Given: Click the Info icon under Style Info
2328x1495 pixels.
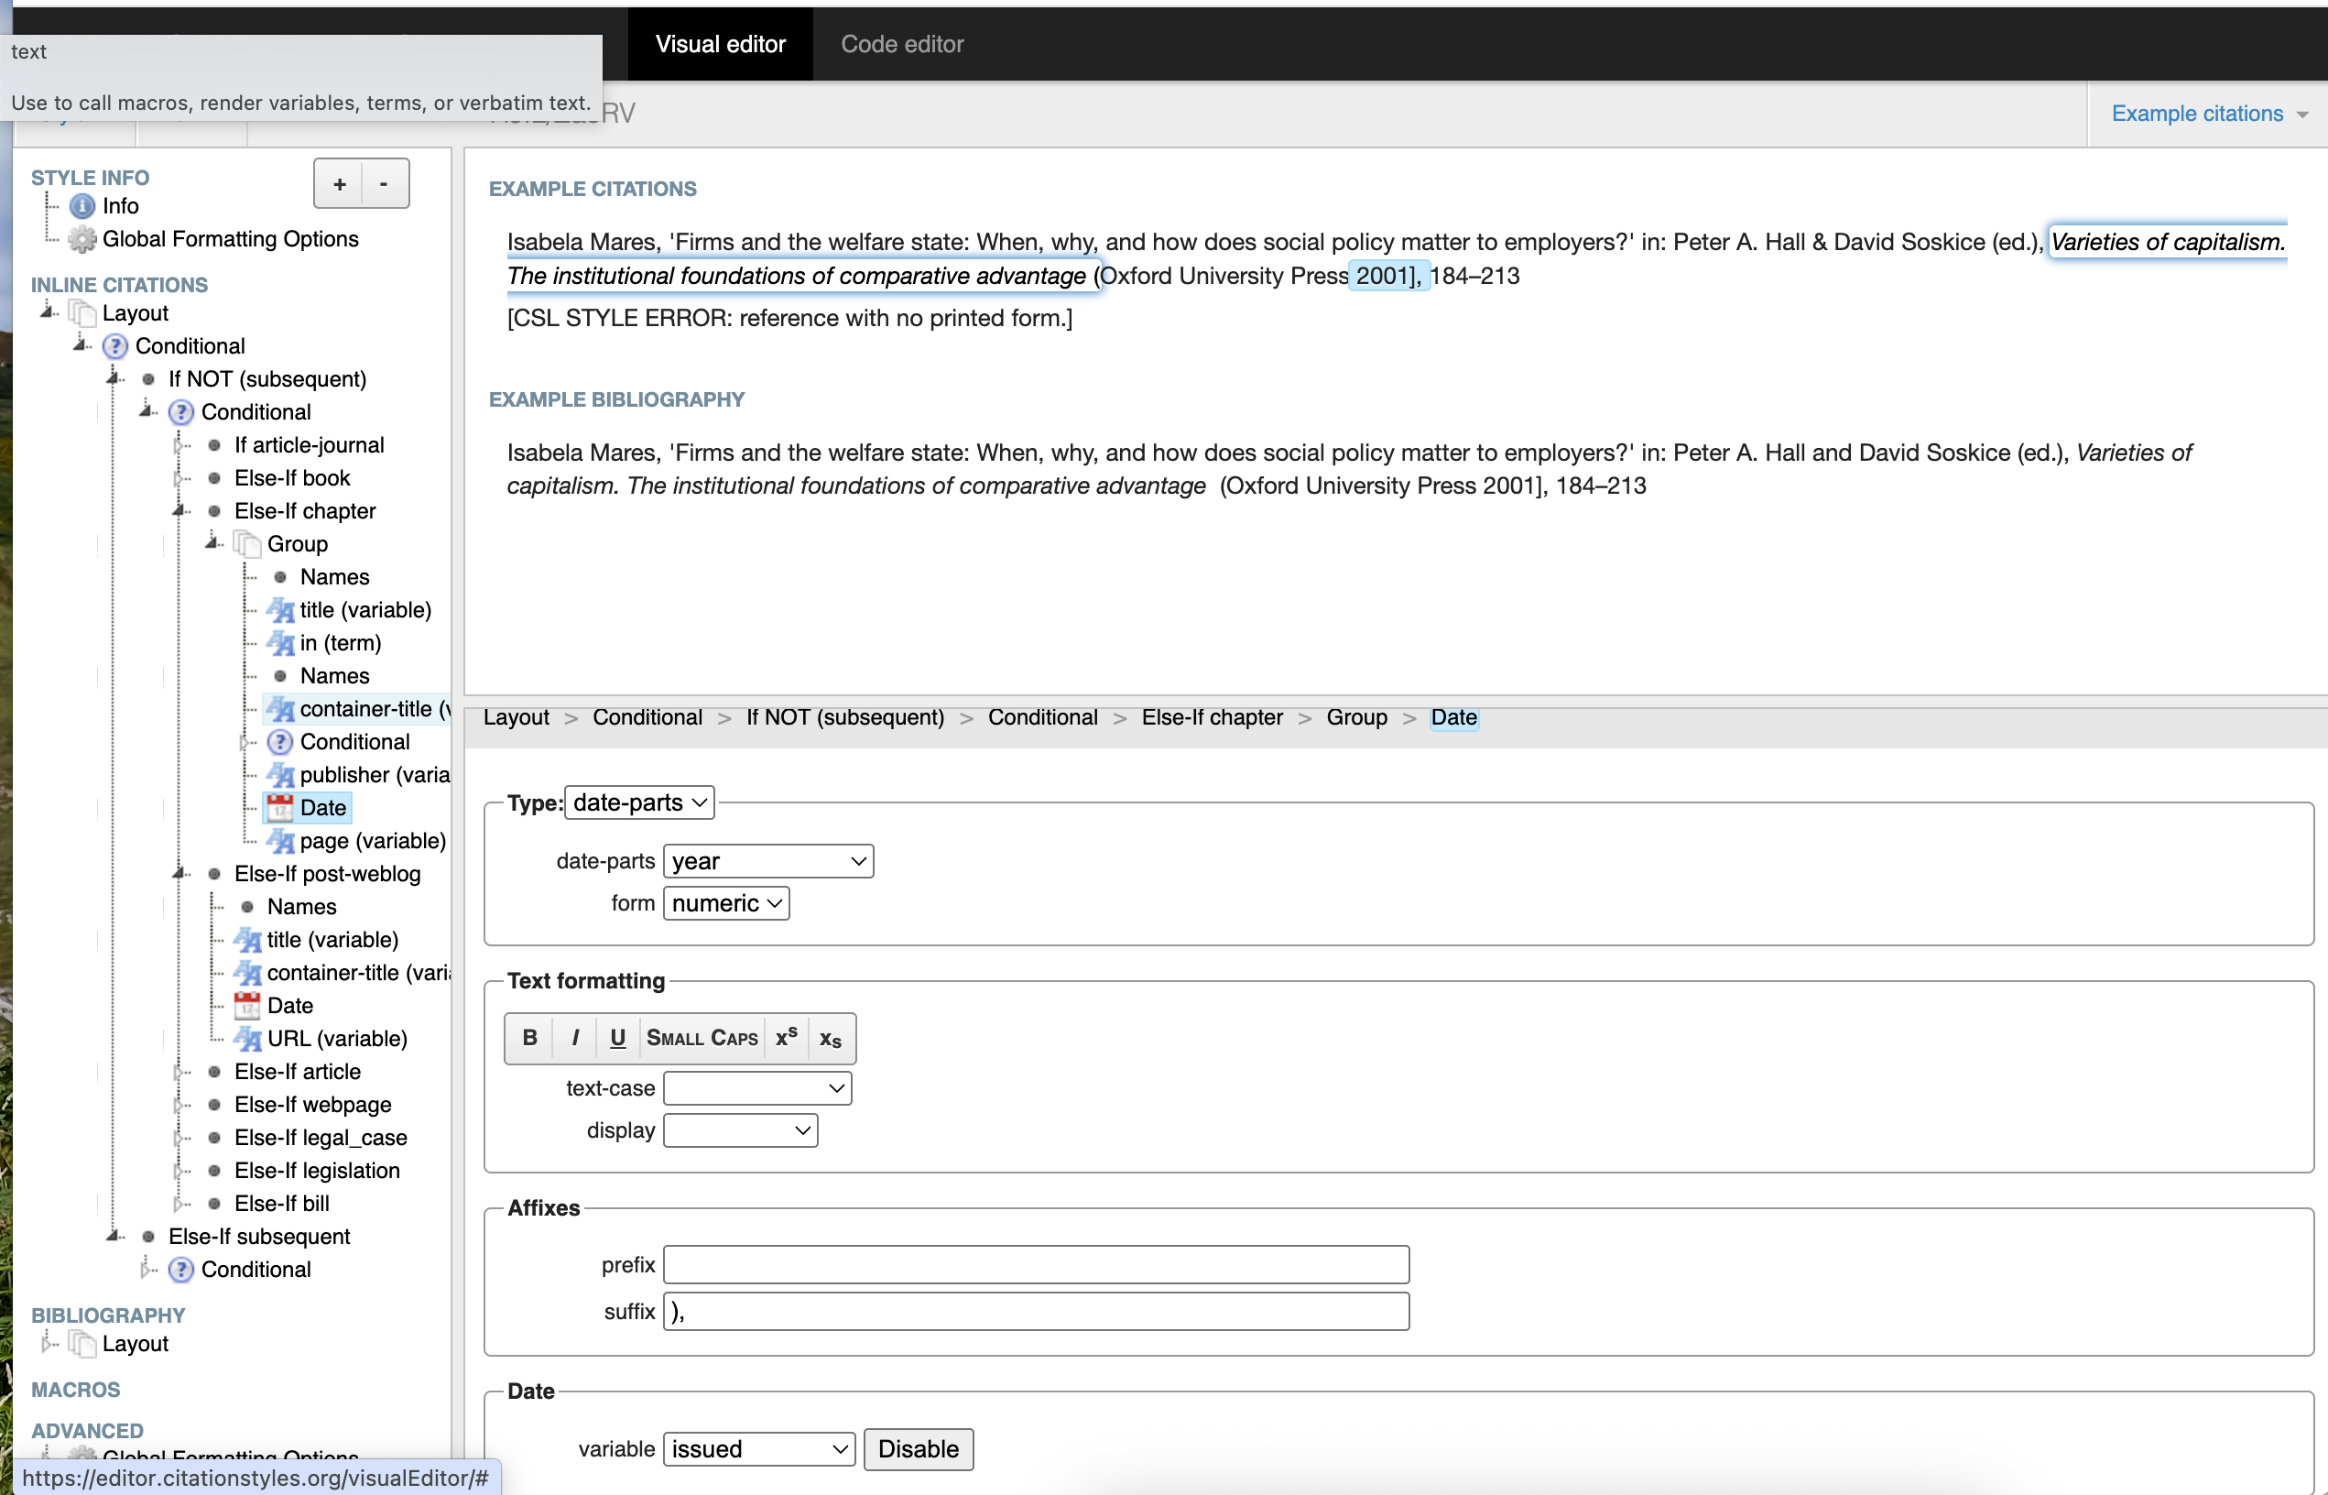Looking at the screenshot, I should 82,206.
